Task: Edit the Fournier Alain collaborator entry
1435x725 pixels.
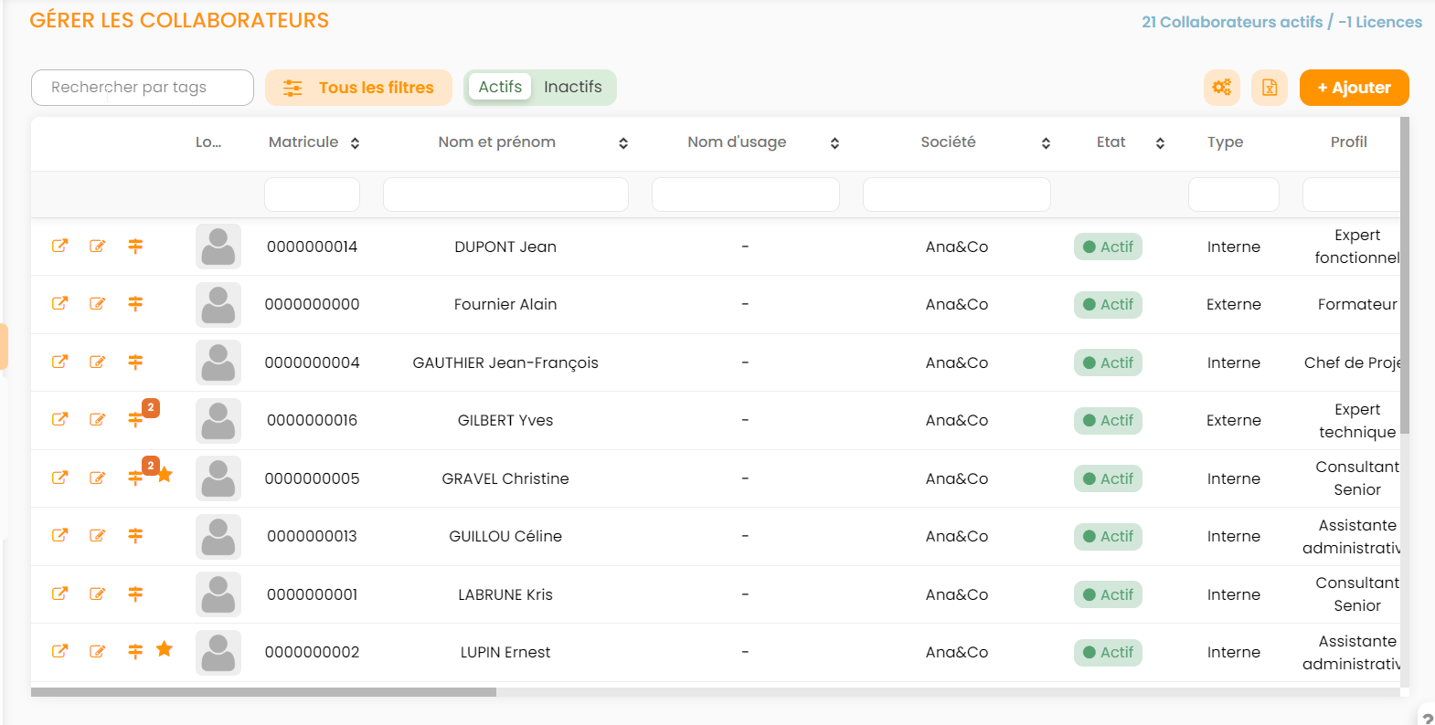Action: [97, 304]
